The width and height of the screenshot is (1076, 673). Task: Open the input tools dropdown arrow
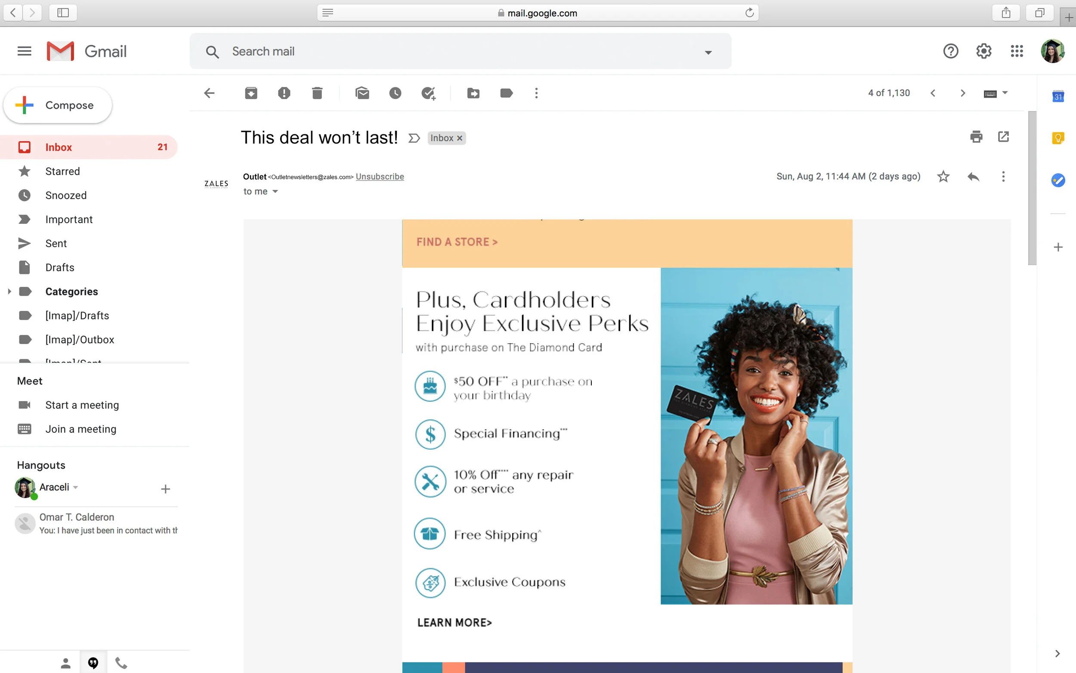pyautogui.click(x=1005, y=93)
